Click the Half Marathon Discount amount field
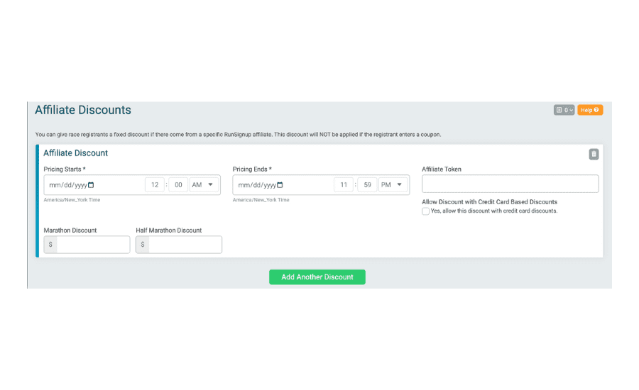 point(185,245)
